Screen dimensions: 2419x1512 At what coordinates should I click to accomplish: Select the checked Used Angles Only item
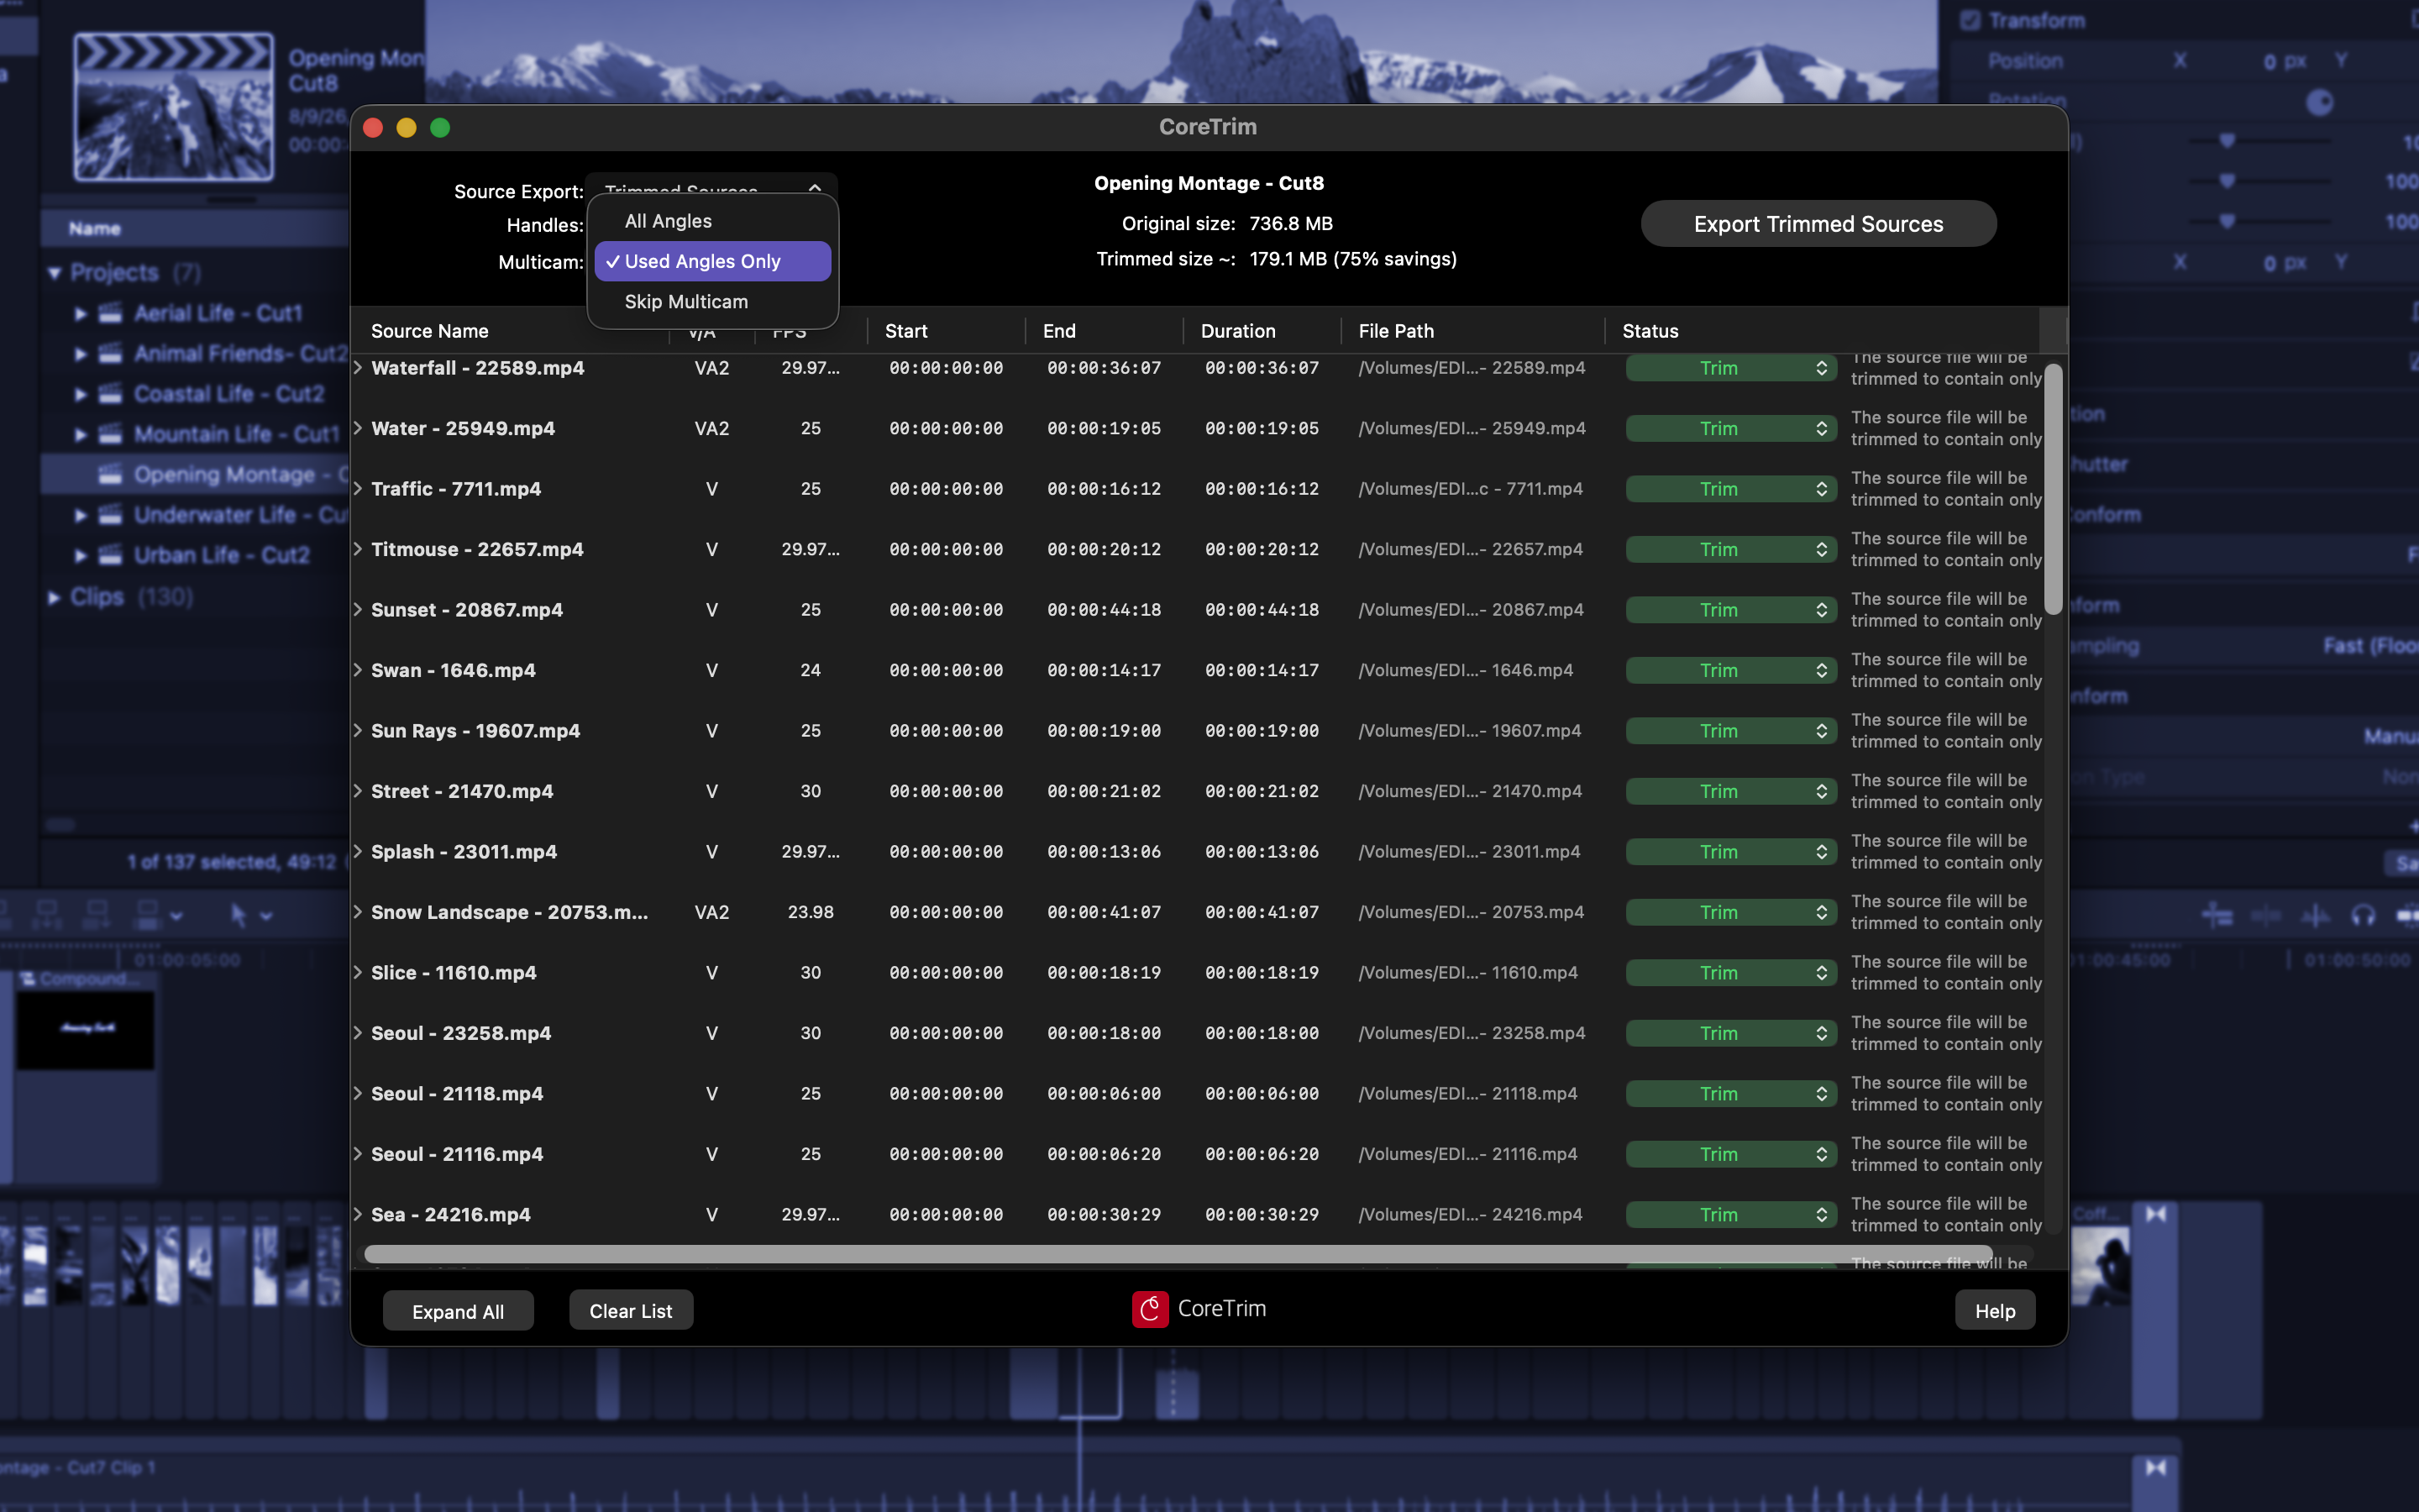pyautogui.click(x=713, y=261)
